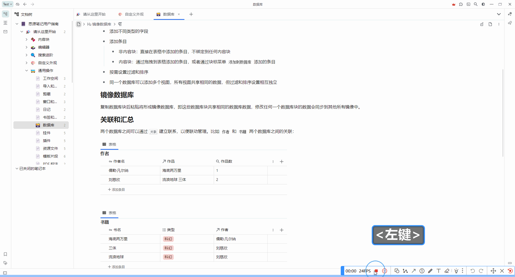Click the 关联 reference link in the paragraph

pyautogui.click(x=153, y=132)
